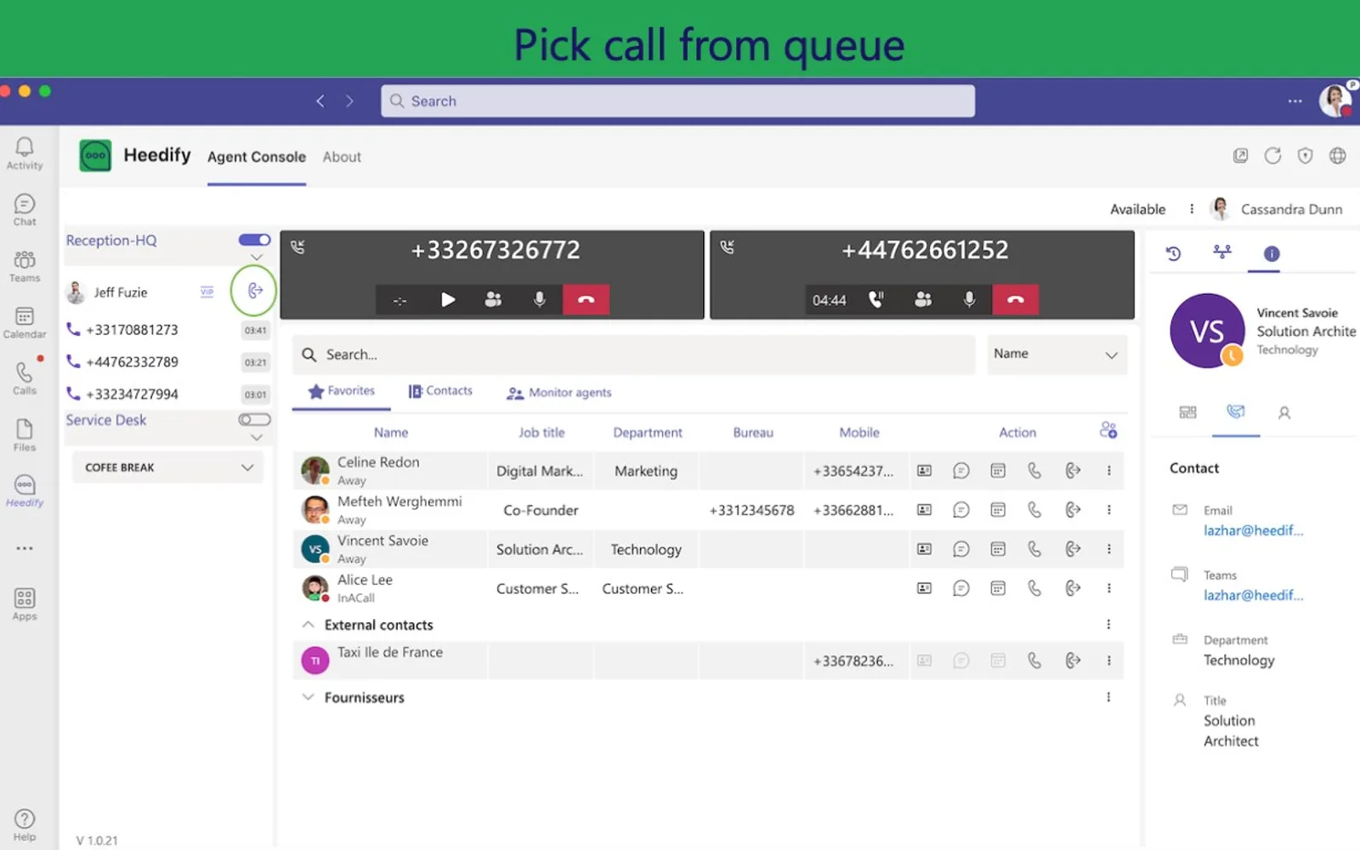Resume the +33267326772 call with play
This screenshot has height=850, width=1360.
[x=448, y=299]
